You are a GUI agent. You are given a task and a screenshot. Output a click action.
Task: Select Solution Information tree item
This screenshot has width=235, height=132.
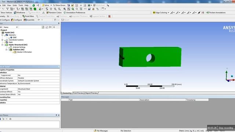[x=24, y=52]
